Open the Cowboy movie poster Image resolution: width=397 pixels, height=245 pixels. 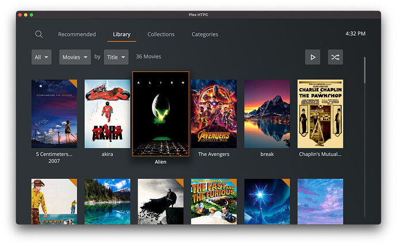coord(54,201)
